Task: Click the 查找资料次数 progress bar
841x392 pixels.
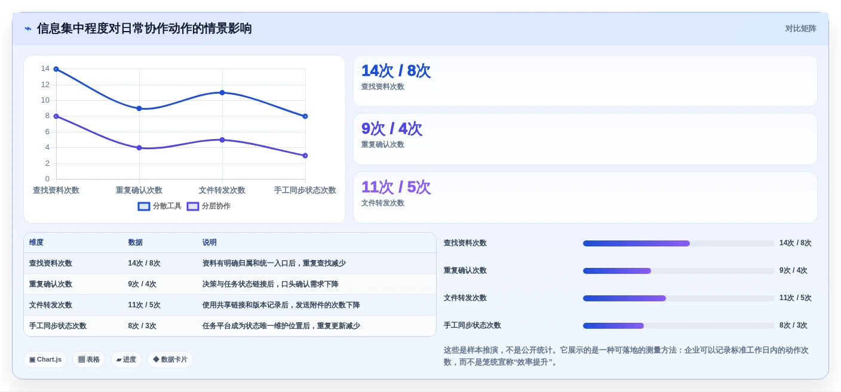Action: (x=679, y=243)
